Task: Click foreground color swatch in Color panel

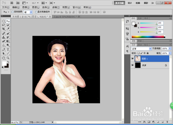Action: 134,23
